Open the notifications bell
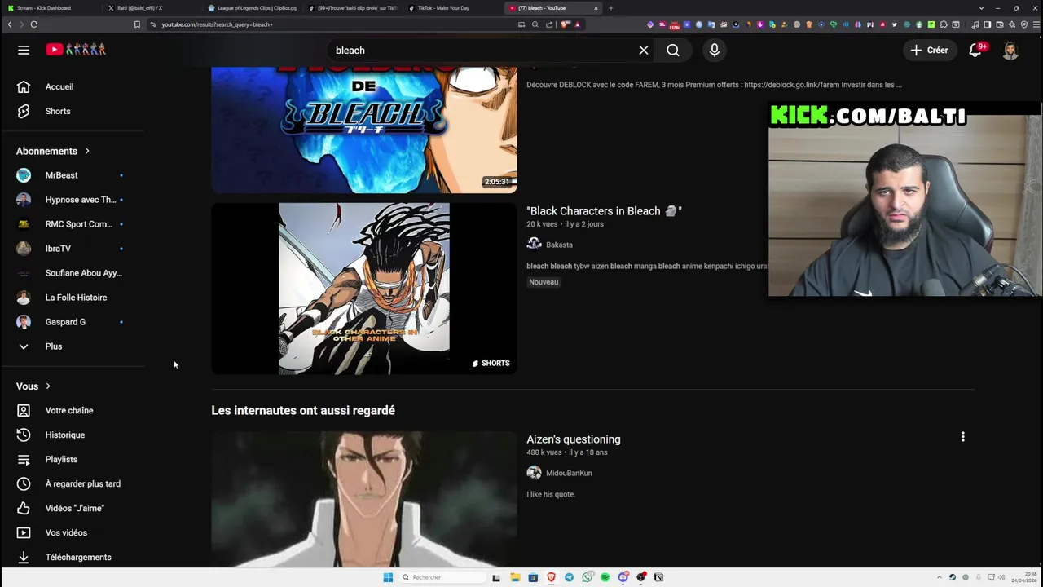Viewport: 1043px width, 587px height. click(975, 50)
